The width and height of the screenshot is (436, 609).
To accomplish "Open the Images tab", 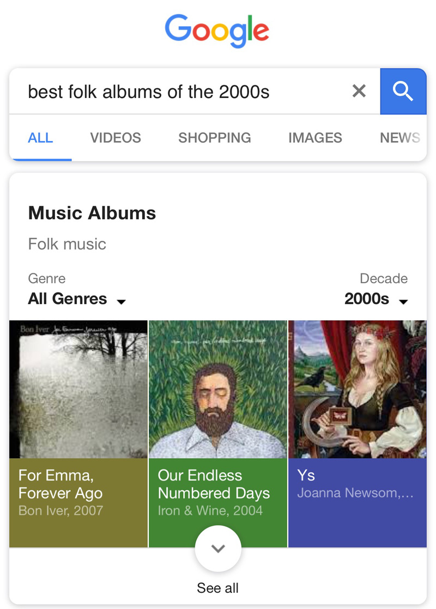I will coord(315,138).
